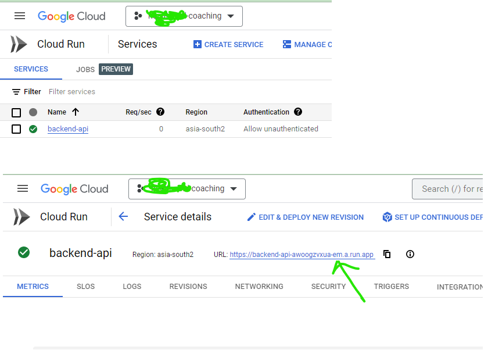Open the METRICS tab
Image resolution: width=488 pixels, height=350 pixels.
(x=33, y=287)
